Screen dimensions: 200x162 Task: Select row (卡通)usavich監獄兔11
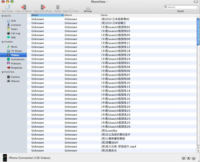(112, 43)
